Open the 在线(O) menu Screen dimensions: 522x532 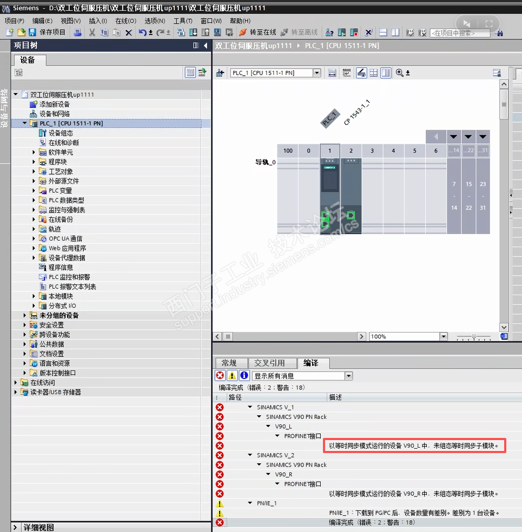125,21
